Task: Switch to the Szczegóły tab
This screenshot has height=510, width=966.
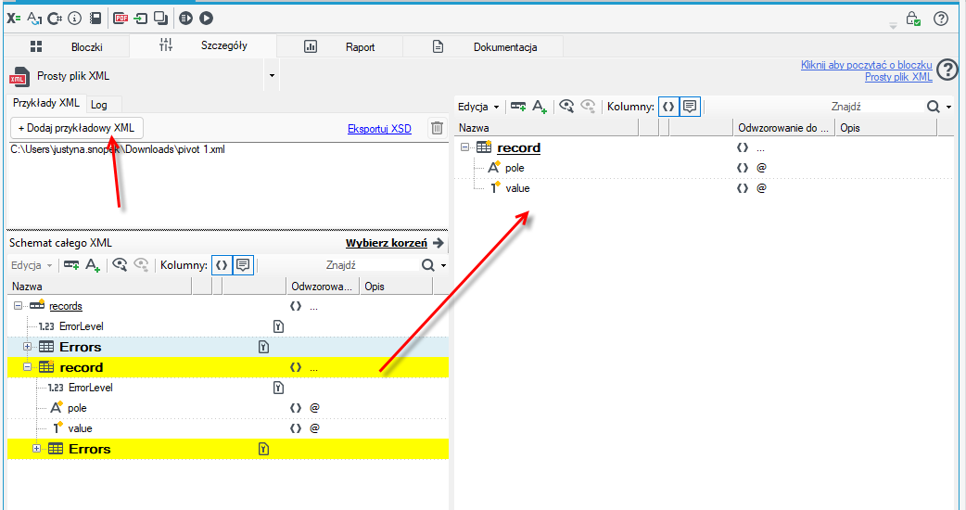Action: pos(203,45)
